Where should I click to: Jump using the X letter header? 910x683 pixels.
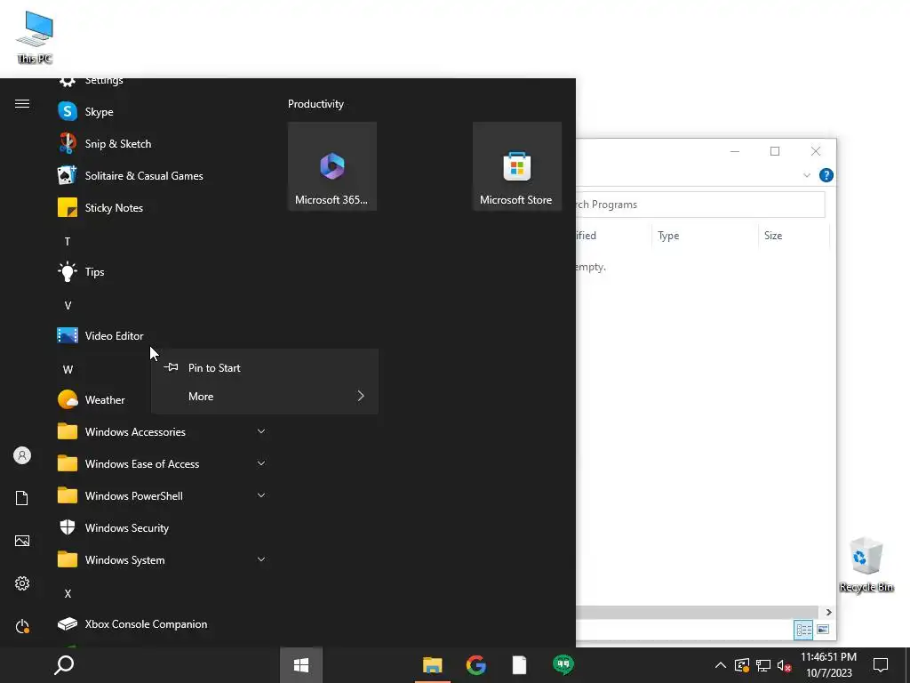pyautogui.click(x=68, y=593)
